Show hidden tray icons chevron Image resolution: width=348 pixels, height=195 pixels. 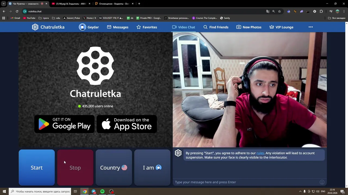point(300,191)
